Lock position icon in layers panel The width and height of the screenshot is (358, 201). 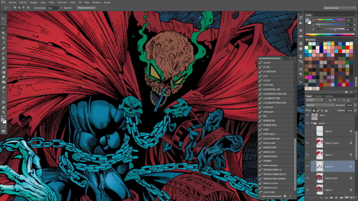pyautogui.click(x=322, y=111)
